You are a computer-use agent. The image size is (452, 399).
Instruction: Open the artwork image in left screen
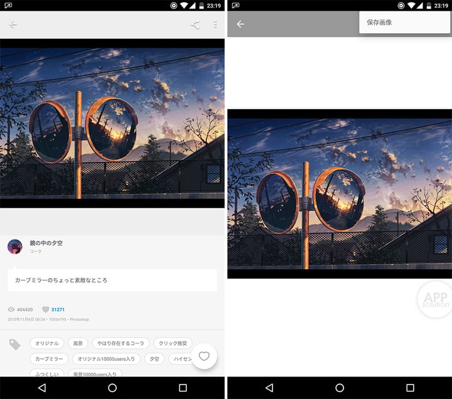112,124
